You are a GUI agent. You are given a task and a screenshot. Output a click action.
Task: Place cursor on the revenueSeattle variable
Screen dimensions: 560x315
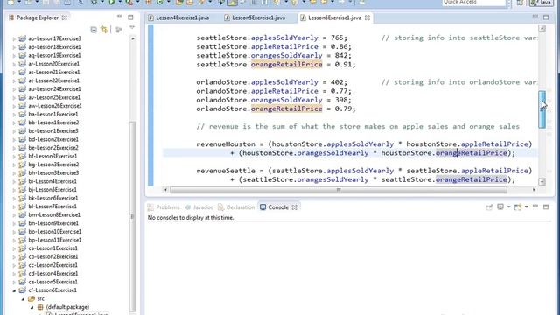pyautogui.click(x=226, y=171)
